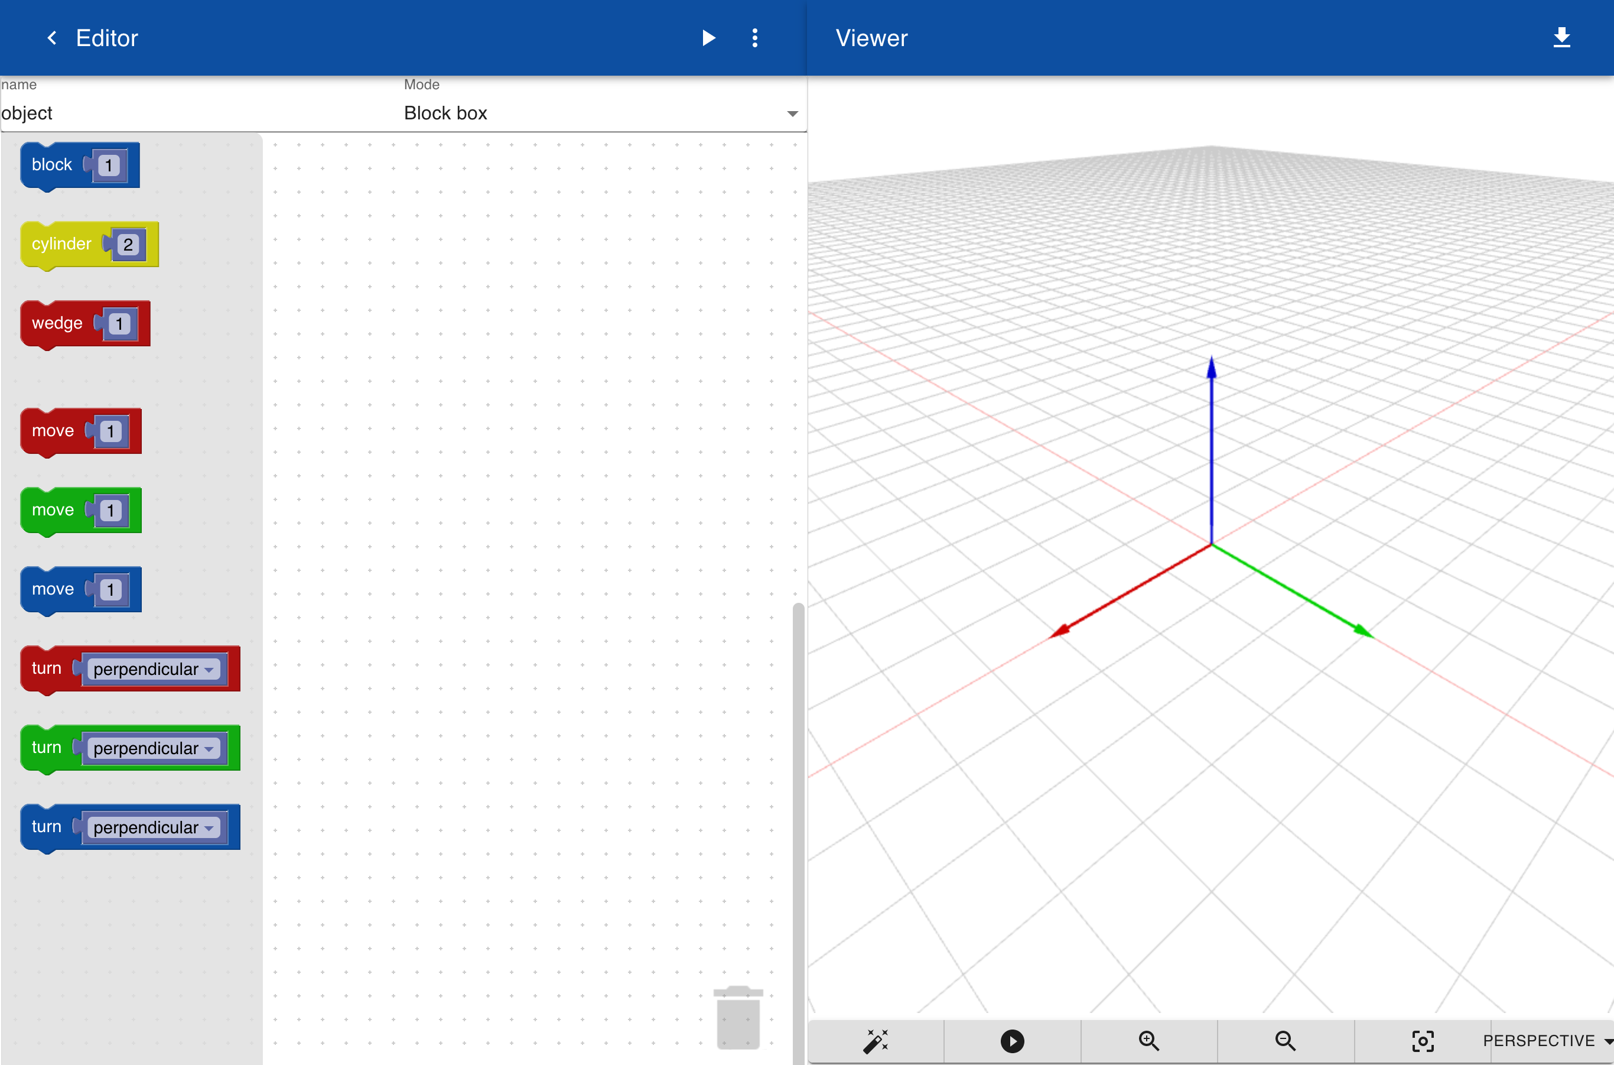This screenshot has width=1614, height=1065.
Task: Open the three-dot overflow menu in Editor
Action: coord(754,38)
